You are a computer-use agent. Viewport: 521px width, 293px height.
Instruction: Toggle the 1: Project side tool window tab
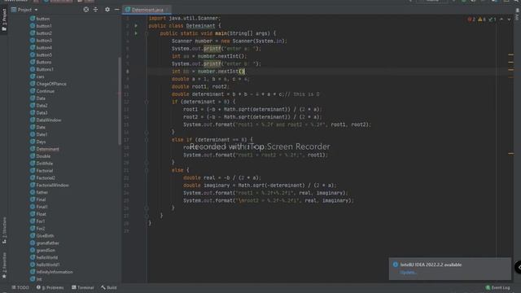pos(4,20)
